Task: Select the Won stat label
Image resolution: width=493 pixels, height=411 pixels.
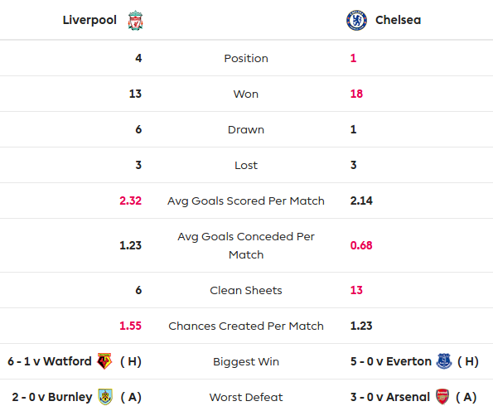Action: (x=246, y=94)
